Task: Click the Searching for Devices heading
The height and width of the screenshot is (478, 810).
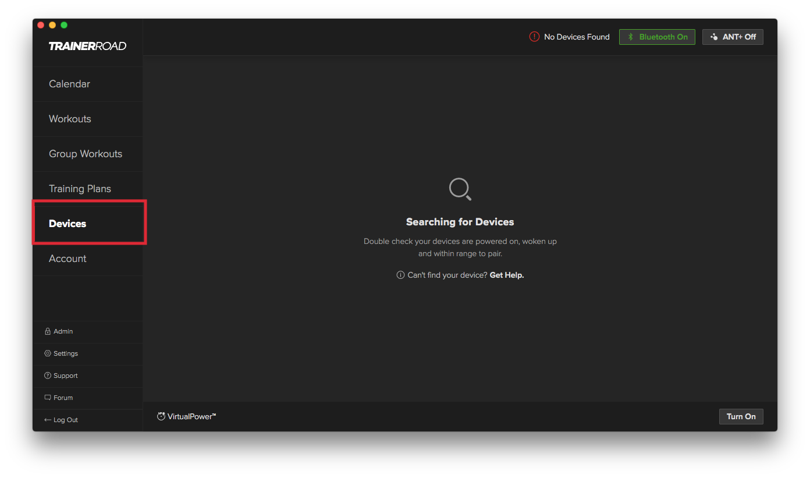Action: [460, 222]
